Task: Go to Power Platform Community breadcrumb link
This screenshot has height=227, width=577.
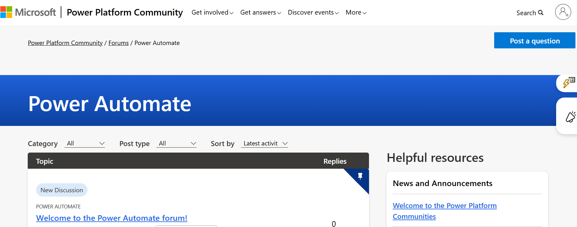Action: 65,43
